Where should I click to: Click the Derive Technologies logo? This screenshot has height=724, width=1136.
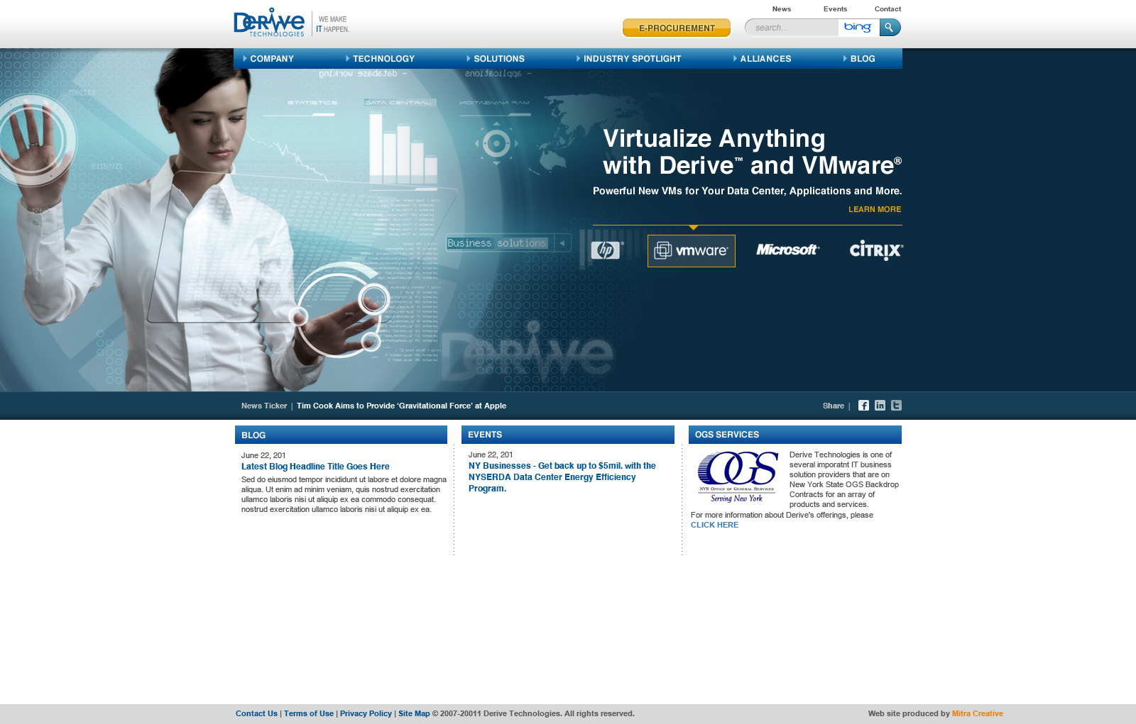click(270, 23)
